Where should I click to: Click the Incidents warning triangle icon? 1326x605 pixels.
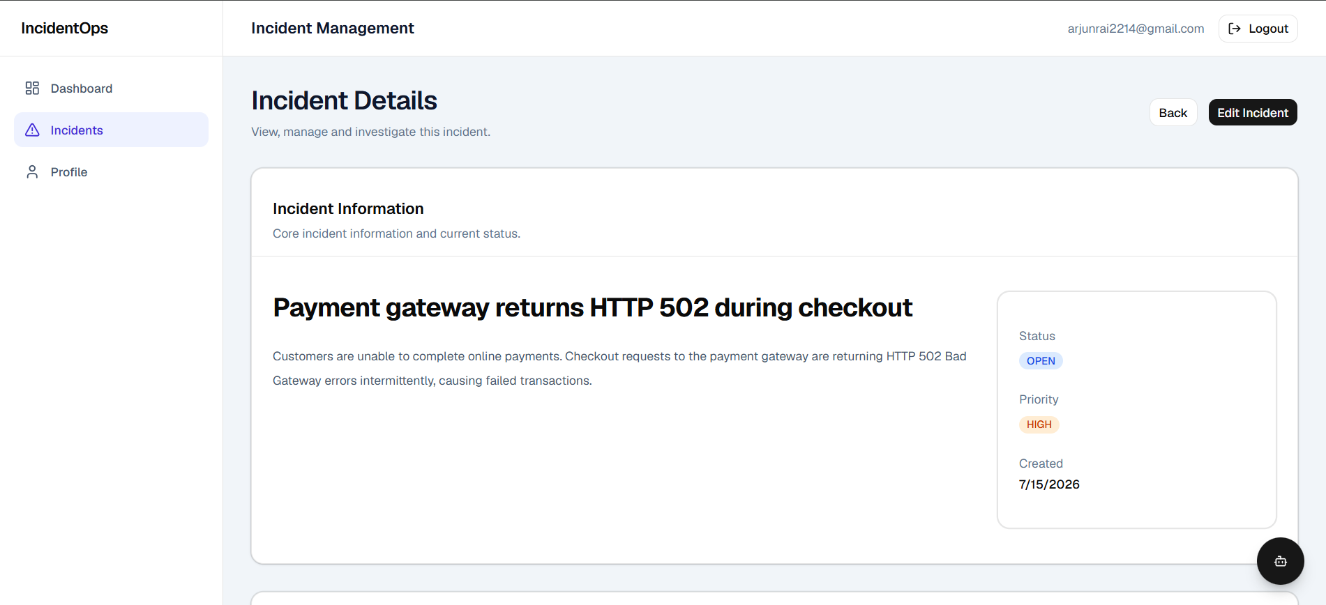(x=32, y=130)
